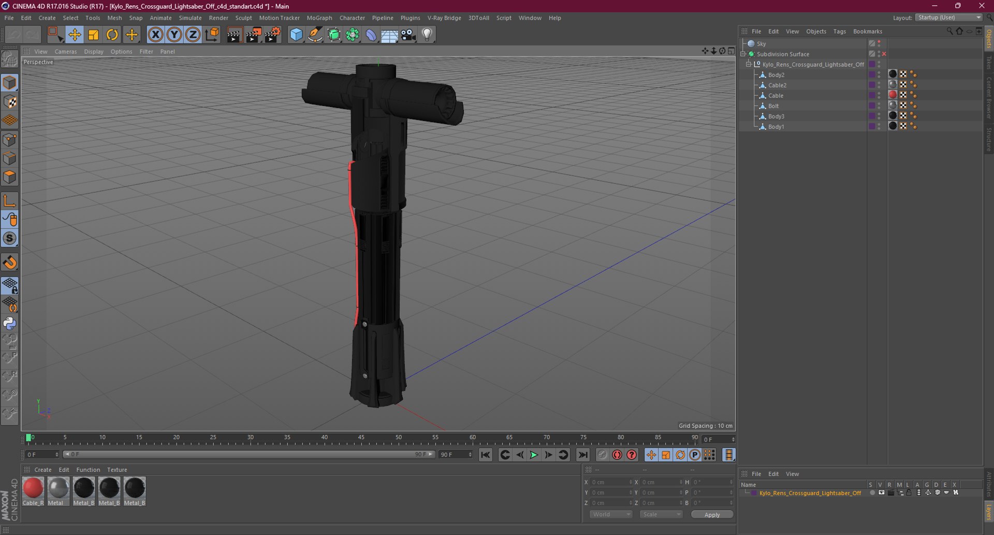Image resolution: width=994 pixels, height=535 pixels.
Task: Select the Scale tool
Action: coord(93,35)
